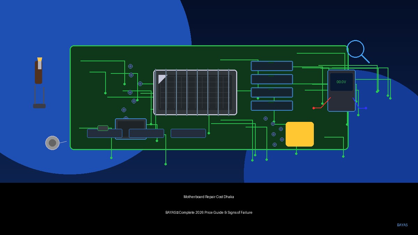The width and height of the screenshot is (418, 235).
Task: Click the red multimeter probe lead
Action: point(322,103)
